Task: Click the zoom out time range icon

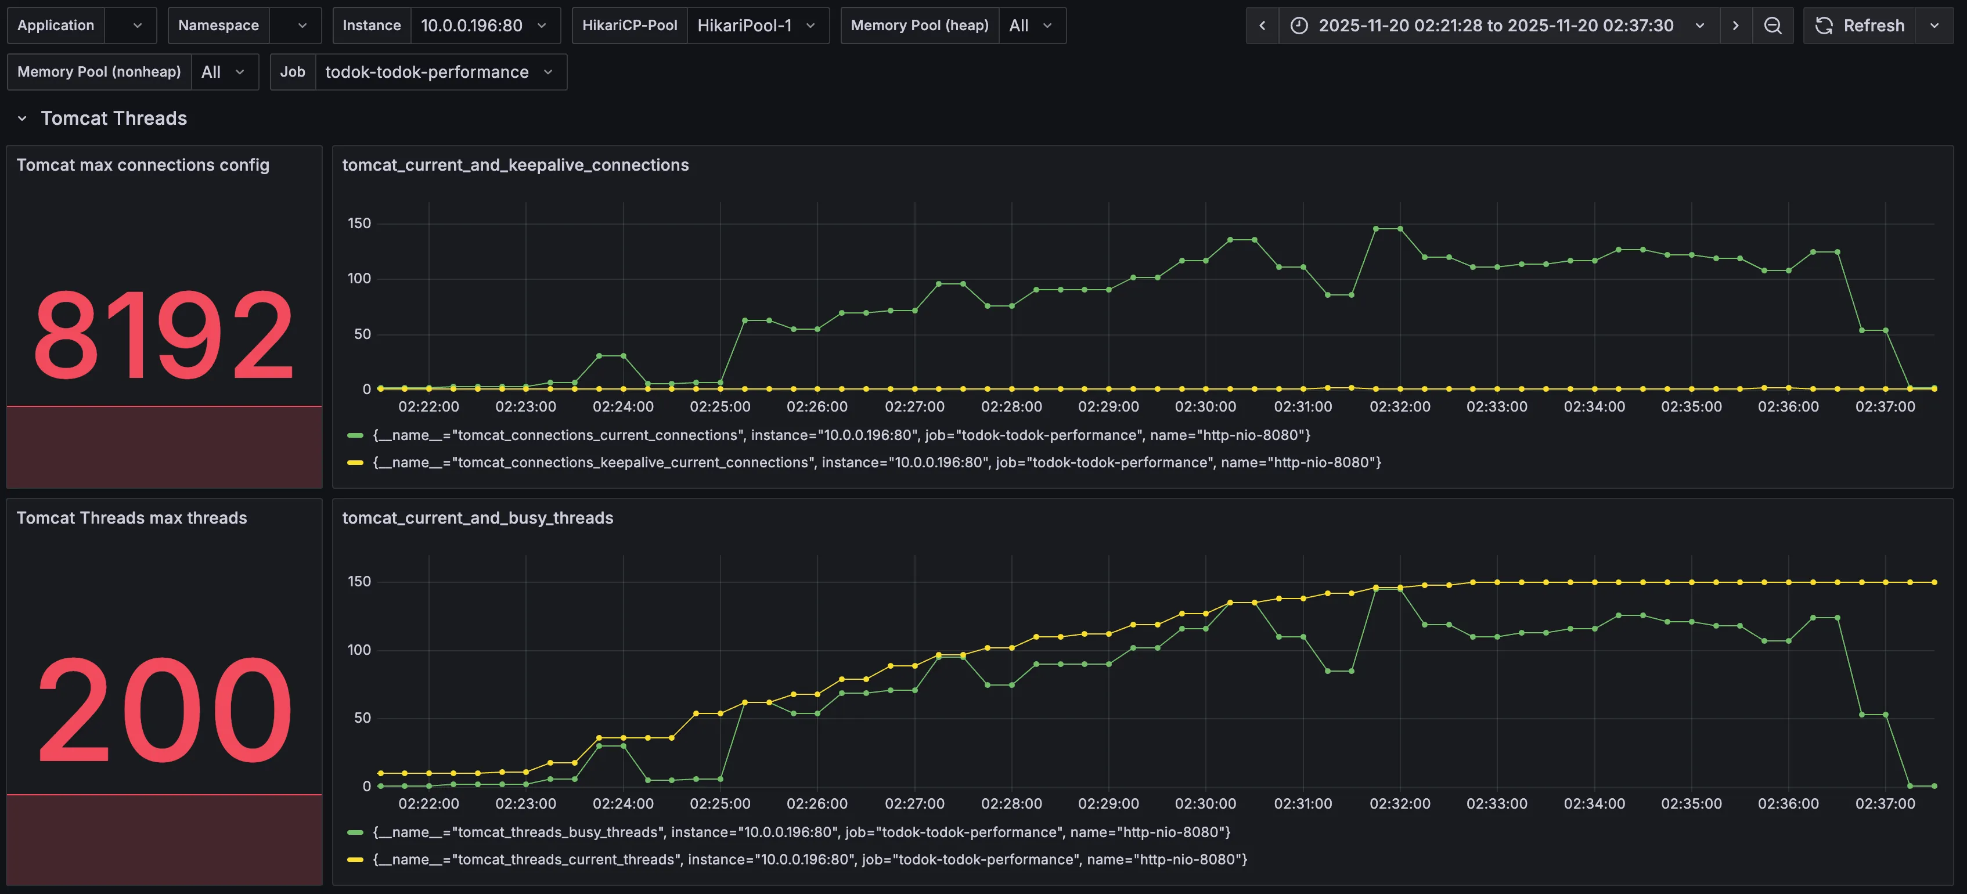Action: [1773, 26]
